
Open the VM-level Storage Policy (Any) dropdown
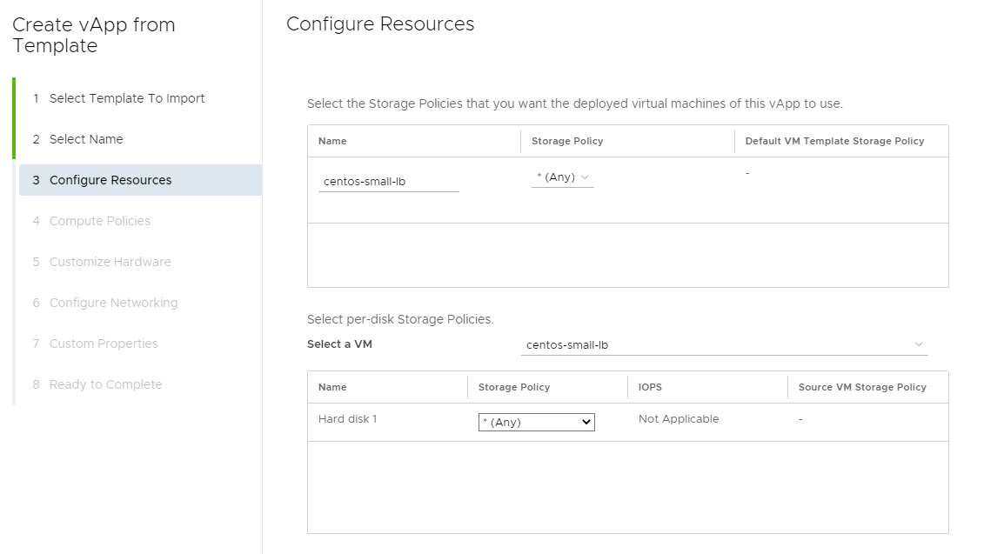pyautogui.click(x=562, y=177)
